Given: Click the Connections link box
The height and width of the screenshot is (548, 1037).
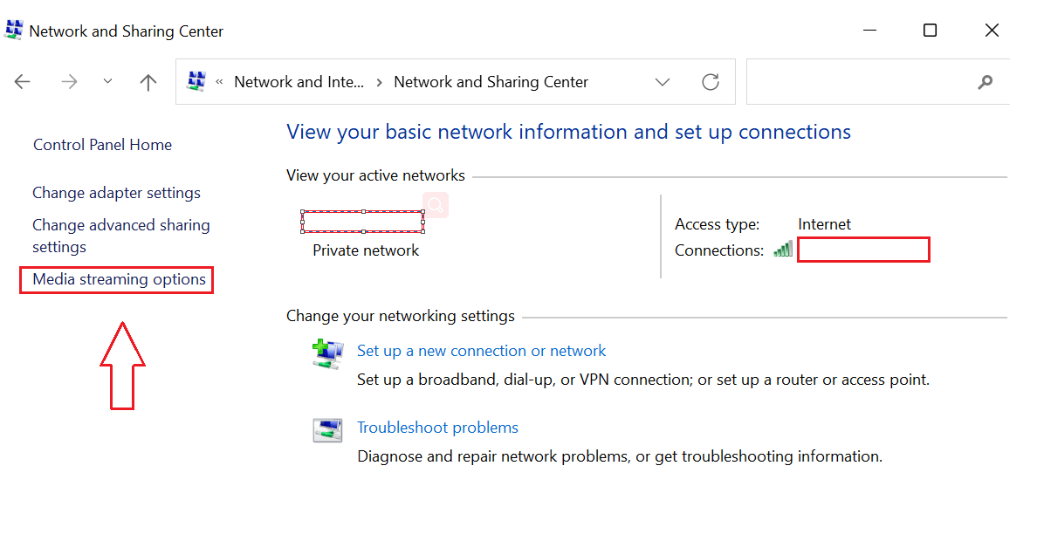Looking at the screenshot, I should click(x=863, y=250).
